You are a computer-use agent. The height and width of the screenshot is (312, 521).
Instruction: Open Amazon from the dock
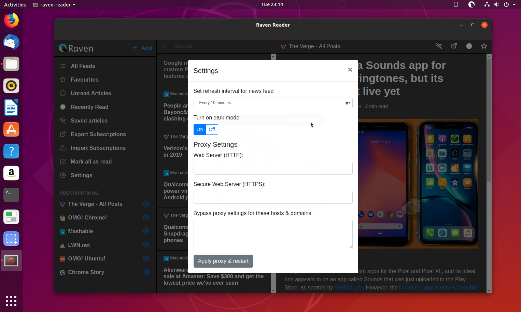point(11,173)
